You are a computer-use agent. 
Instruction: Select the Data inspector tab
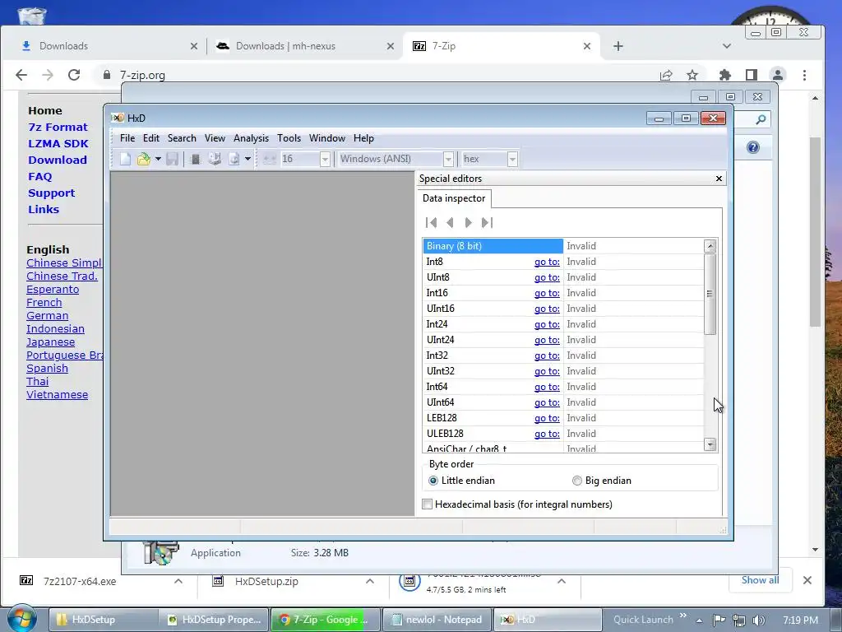coord(454,198)
